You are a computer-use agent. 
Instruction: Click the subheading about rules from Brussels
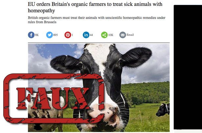click(x=97, y=20)
